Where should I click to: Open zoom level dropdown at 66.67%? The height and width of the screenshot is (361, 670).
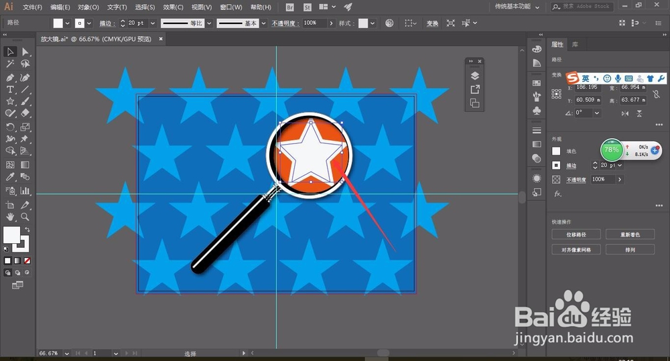click(66, 354)
